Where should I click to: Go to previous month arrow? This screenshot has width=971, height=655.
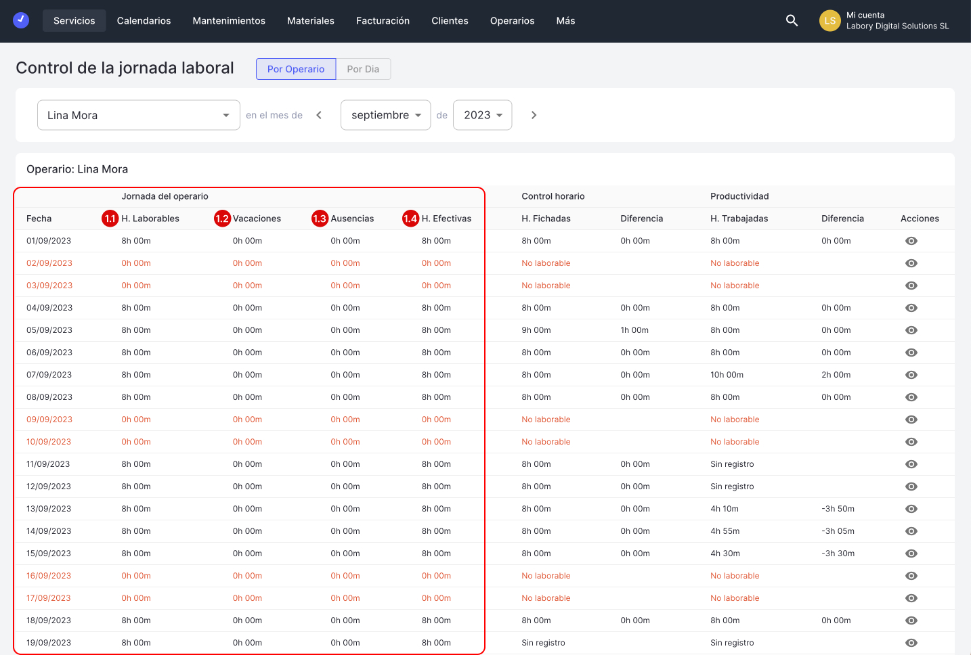[x=319, y=115]
